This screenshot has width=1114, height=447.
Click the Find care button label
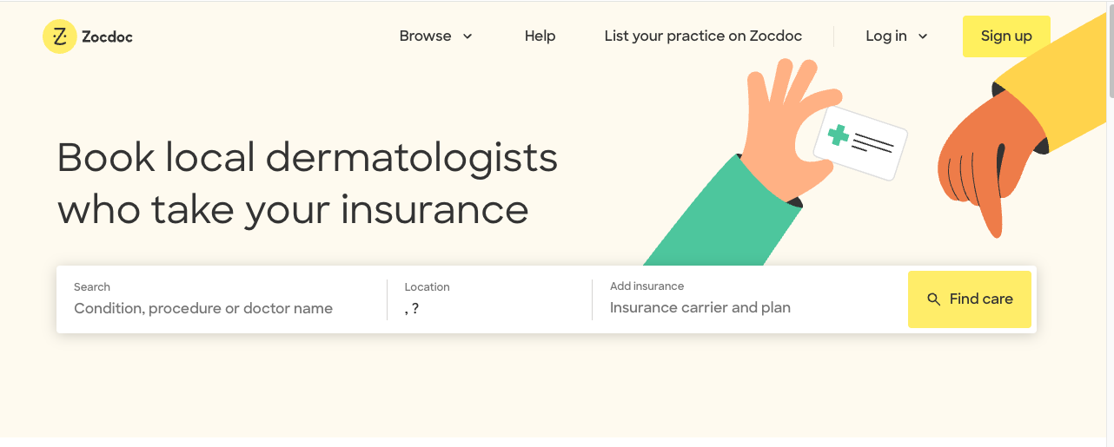click(981, 299)
